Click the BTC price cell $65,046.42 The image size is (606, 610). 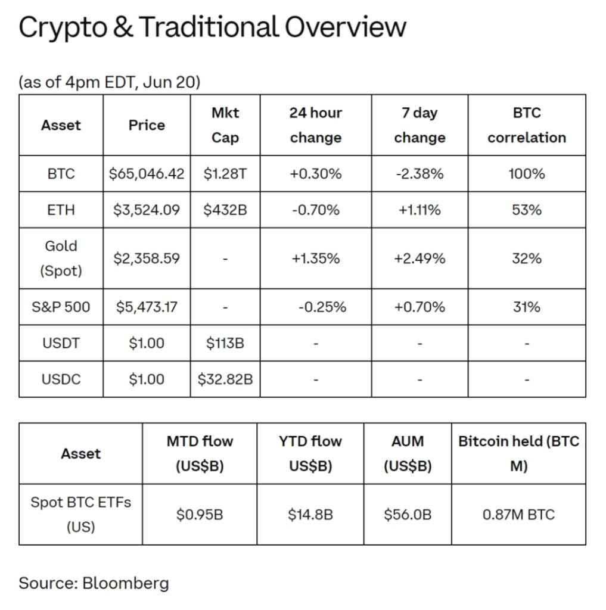pyautogui.click(x=147, y=173)
